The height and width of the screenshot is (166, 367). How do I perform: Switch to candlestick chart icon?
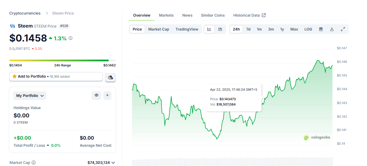point(220,29)
